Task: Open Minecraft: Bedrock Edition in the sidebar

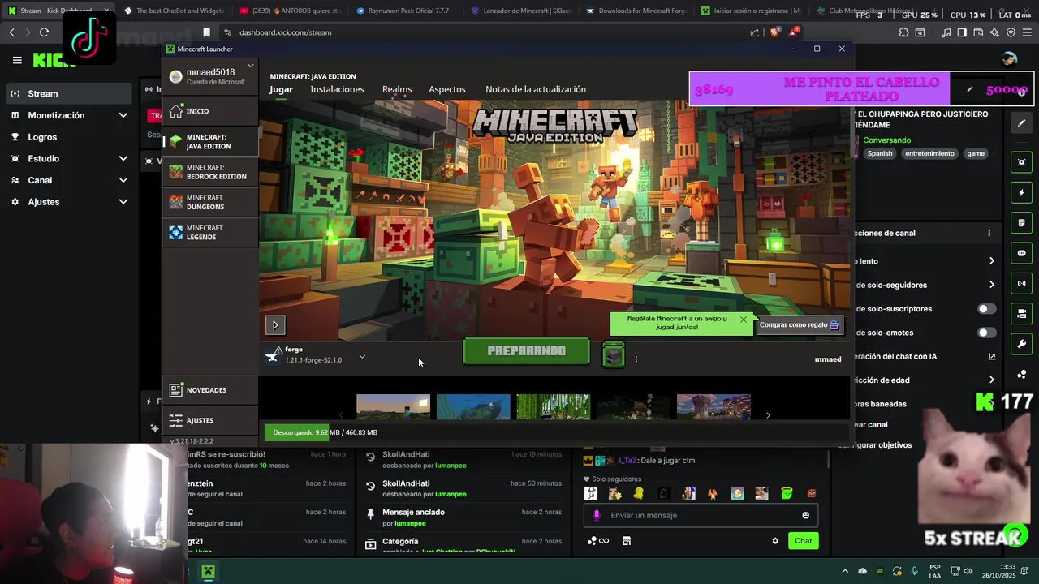Action: click(x=210, y=172)
